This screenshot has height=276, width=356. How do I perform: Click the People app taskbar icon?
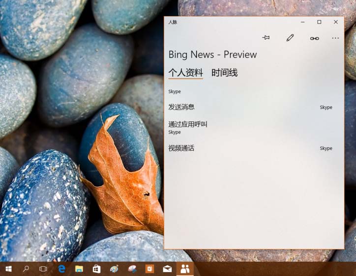[x=185, y=269]
